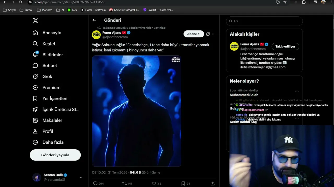Screen dimensions: 334x187
Task: Open İçerik Üreticisi Stüdyosu item
Action: pos(56,109)
